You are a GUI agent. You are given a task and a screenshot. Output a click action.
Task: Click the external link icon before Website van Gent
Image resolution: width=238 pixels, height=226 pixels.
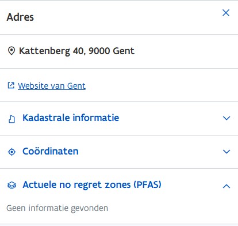click(x=11, y=85)
